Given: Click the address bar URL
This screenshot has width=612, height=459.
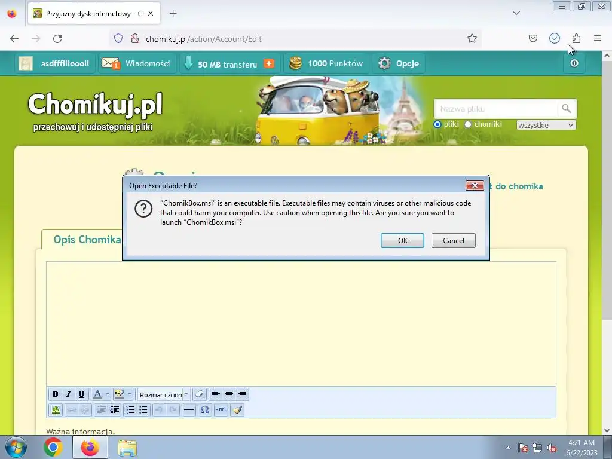Looking at the screenshot, I should pyautogui.click(x=203, y=39).
